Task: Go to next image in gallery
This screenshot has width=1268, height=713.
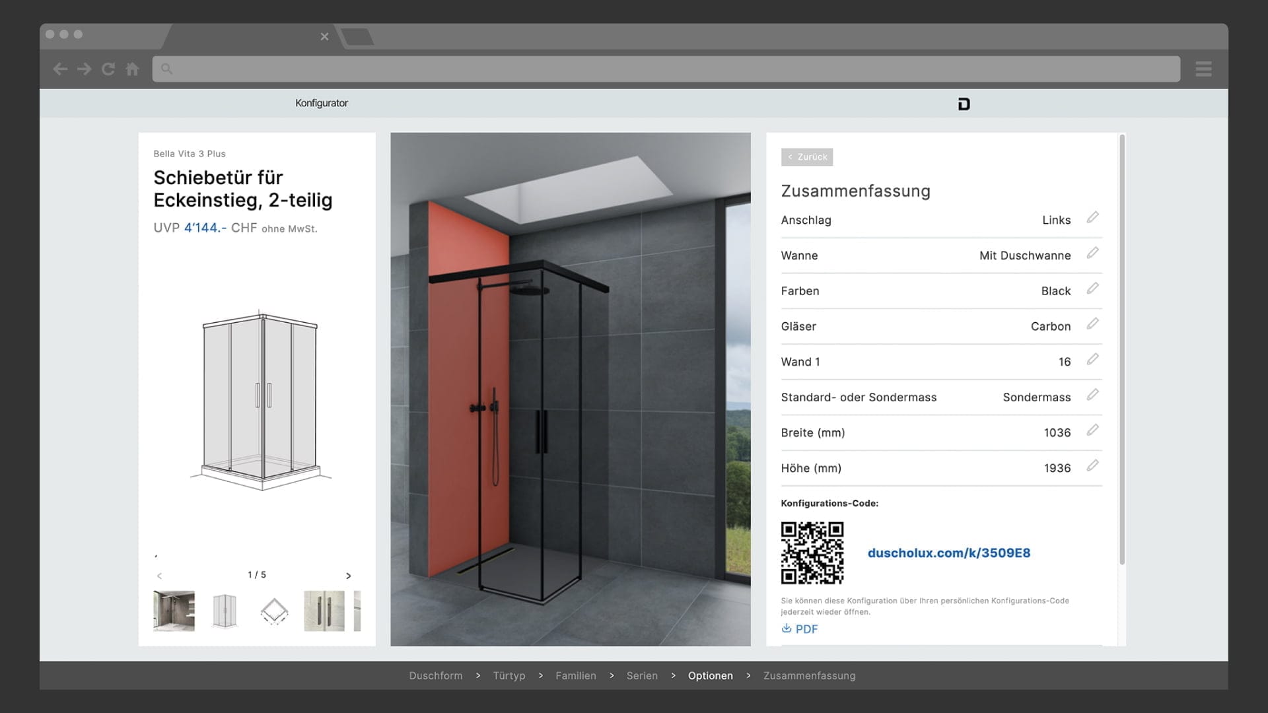Action: 348,576
